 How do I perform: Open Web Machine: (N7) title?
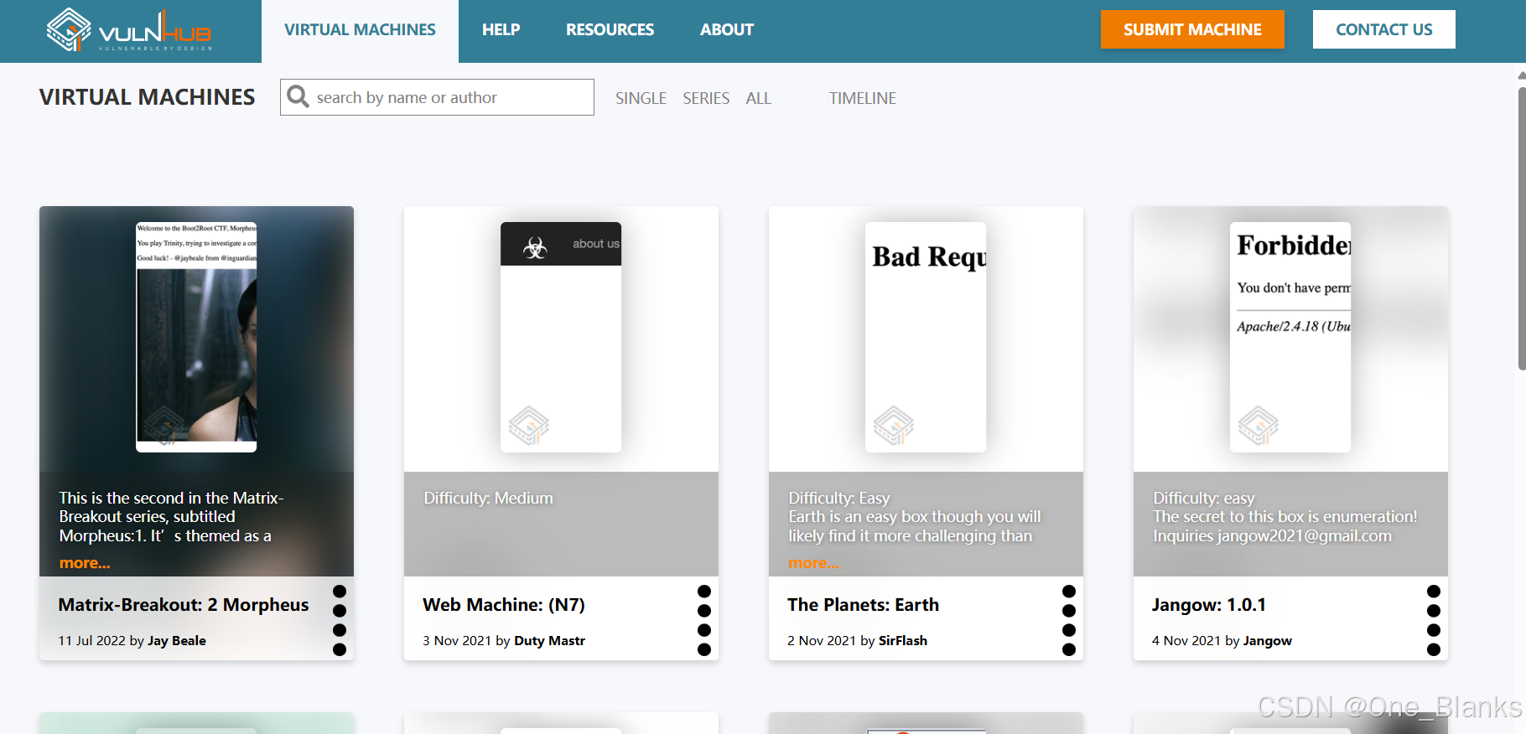click(504, 605)
